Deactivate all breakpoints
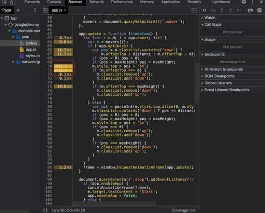Screen dimensions: 265x213 (250, 10)
